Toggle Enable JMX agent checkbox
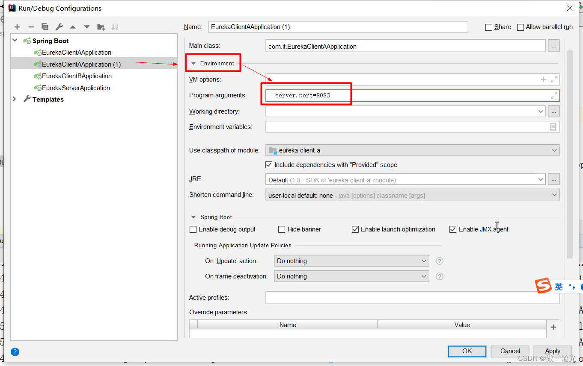Viewport: 583px width, 366px height. tap(453, 229)
